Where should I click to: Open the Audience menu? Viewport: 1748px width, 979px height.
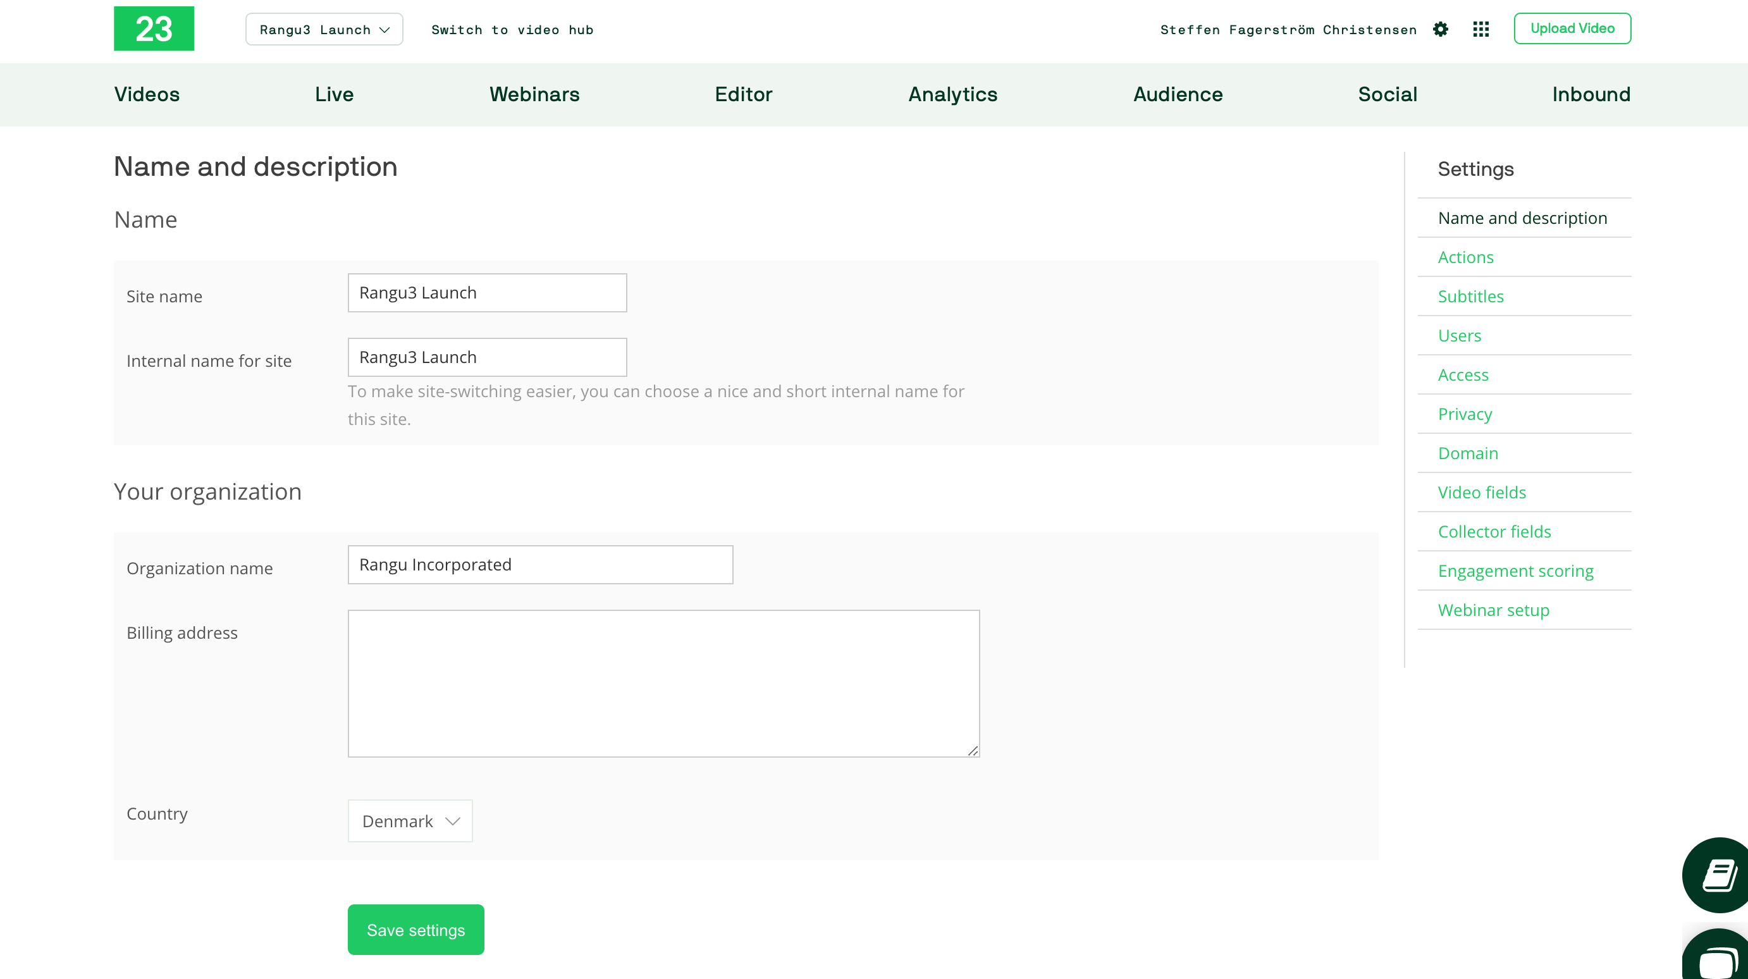[1178, 94]
